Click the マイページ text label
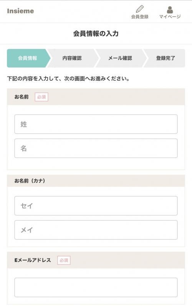192x306 pixels. coord(170,17)
